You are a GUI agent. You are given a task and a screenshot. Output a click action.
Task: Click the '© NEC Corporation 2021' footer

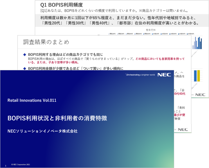click(x=21, y=165)
